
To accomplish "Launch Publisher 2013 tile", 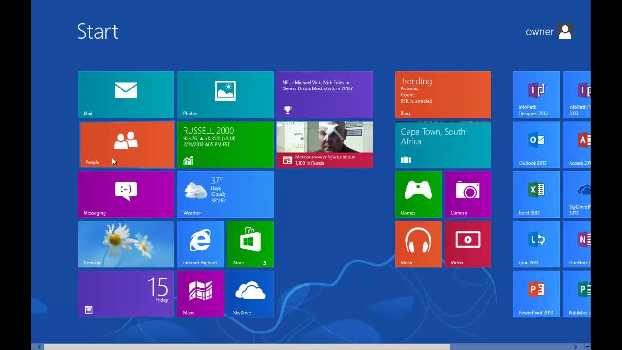I will [577, 294].
